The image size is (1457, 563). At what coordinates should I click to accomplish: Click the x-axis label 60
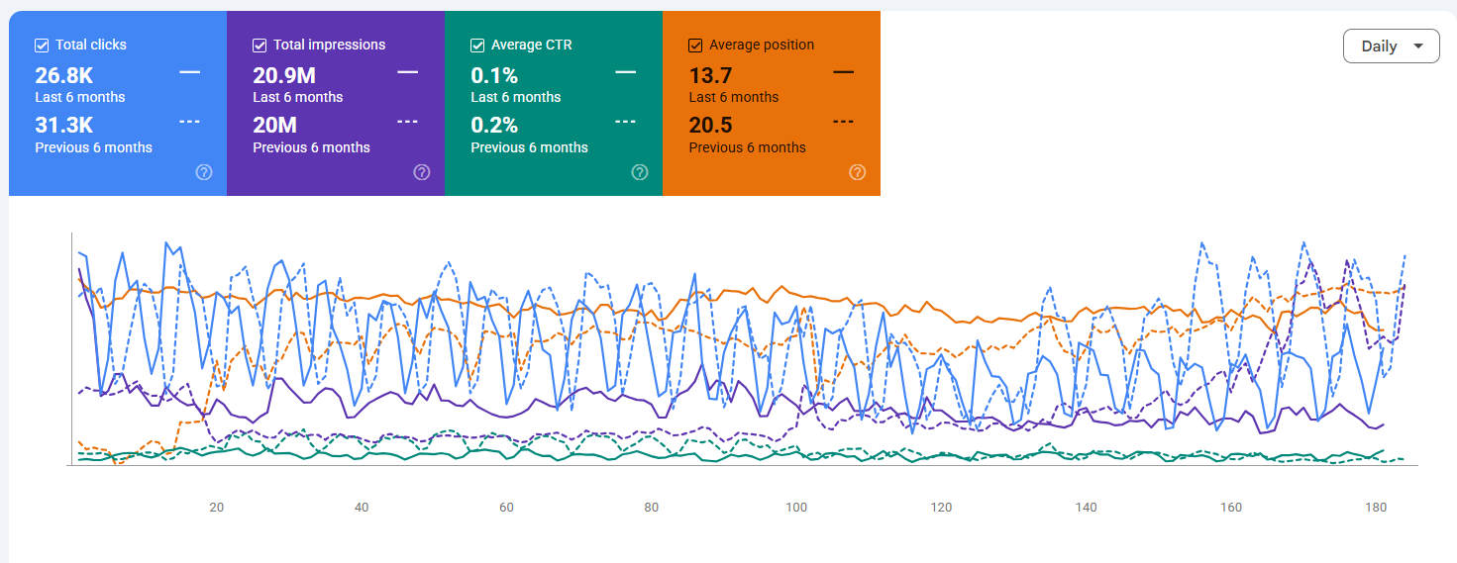click(x=506, y=508)
